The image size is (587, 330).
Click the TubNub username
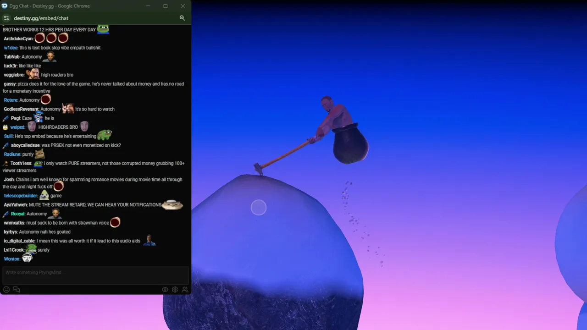coord(11,57)
